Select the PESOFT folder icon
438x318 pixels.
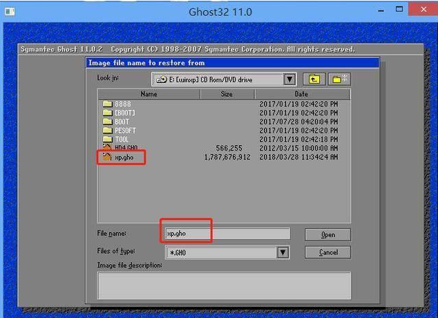point(107,131)
